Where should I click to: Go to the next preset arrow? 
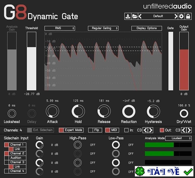[176, 16]
